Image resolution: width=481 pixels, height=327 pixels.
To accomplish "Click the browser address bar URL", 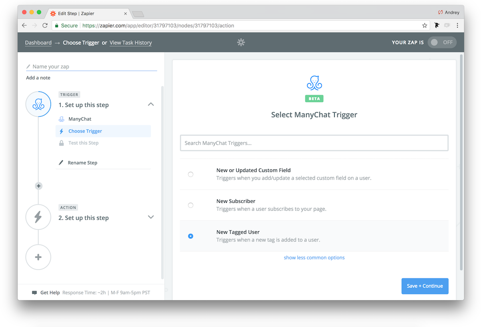I will coord(158,25).
